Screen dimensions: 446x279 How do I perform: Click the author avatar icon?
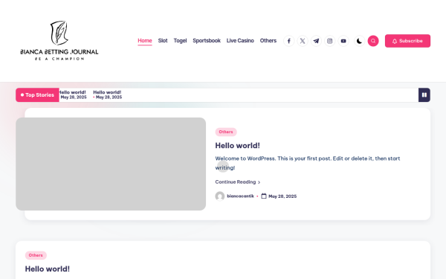(219, 196)
